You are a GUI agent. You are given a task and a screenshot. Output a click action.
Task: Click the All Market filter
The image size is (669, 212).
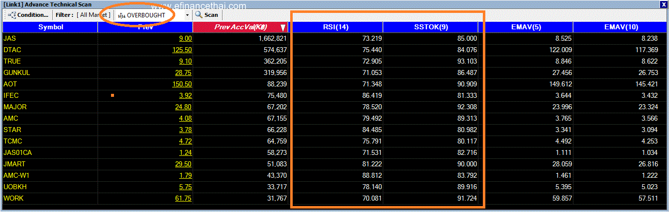(x=94, y=15)
